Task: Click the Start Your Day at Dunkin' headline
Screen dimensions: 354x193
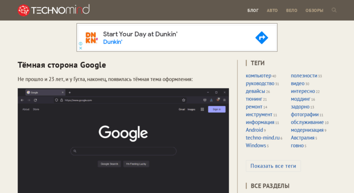Action: [x=140, y=34]
